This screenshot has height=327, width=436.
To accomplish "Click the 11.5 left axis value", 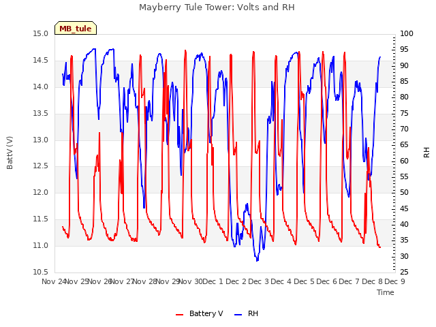I will pyautogui.click(x=41, y=219).
